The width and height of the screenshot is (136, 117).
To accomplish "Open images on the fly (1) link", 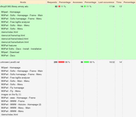I will tap(11, 95).
